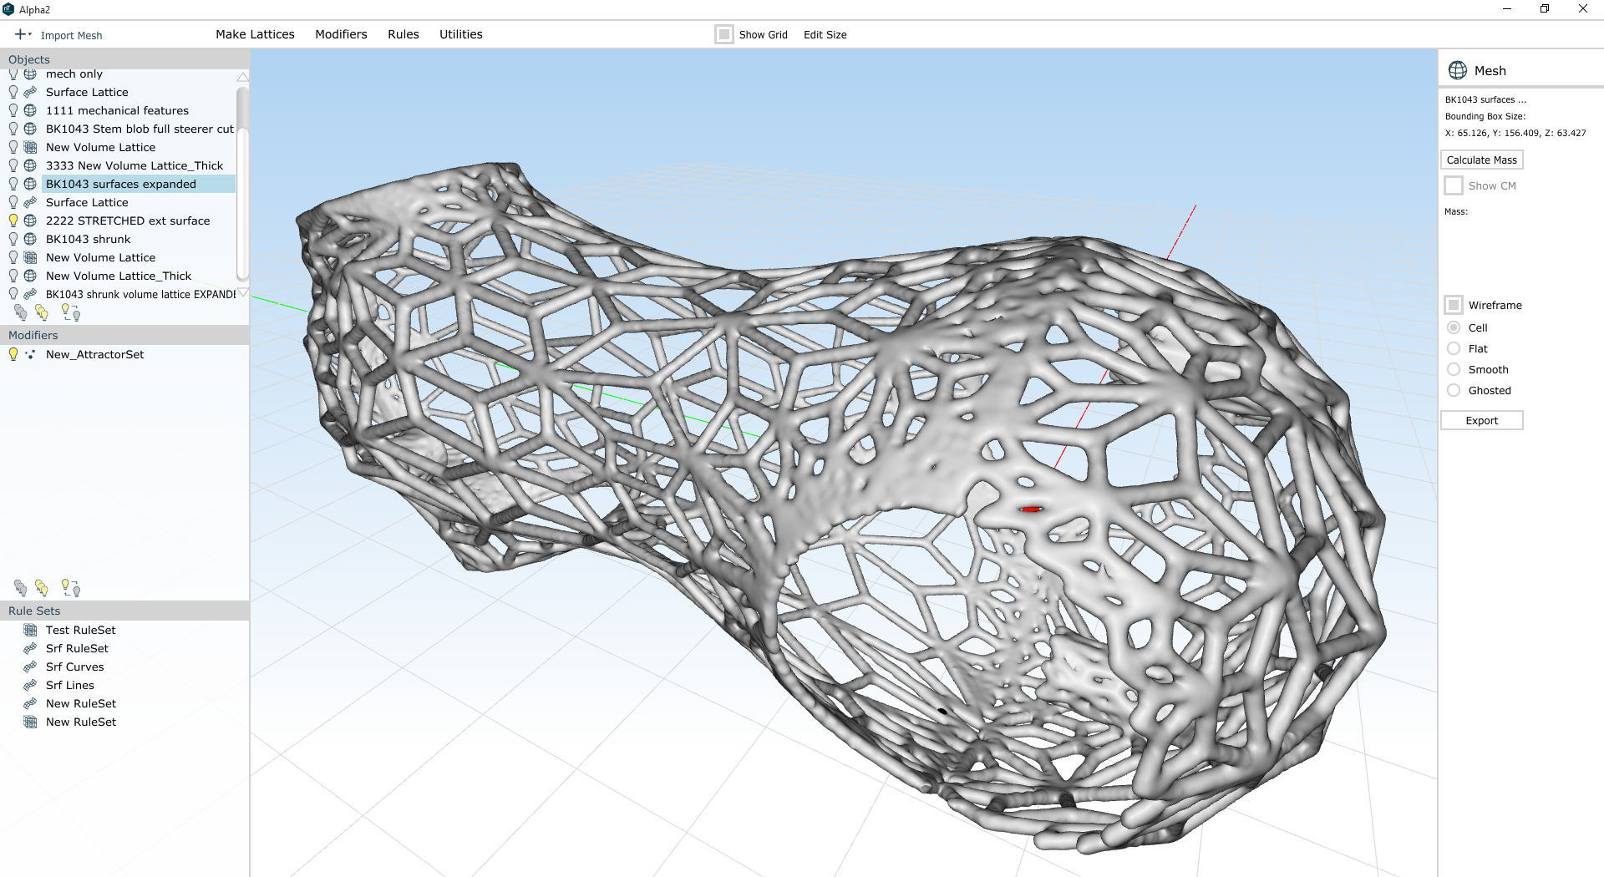Image resolution: width=1604 pixels, height=877 pixels.
Task: Open the Import Mesh dropdown arrow
Action: [30, 34]
